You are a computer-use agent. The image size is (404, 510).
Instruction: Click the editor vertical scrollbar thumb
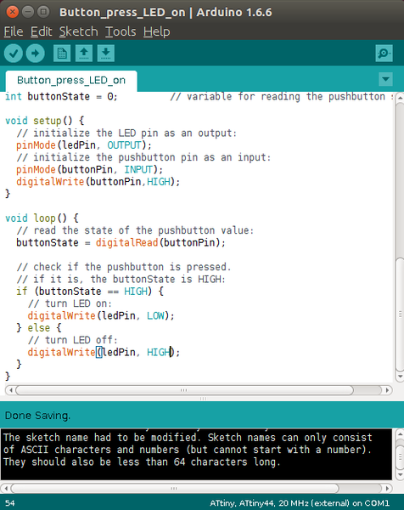pyautogui.click(x=400, y=314)
